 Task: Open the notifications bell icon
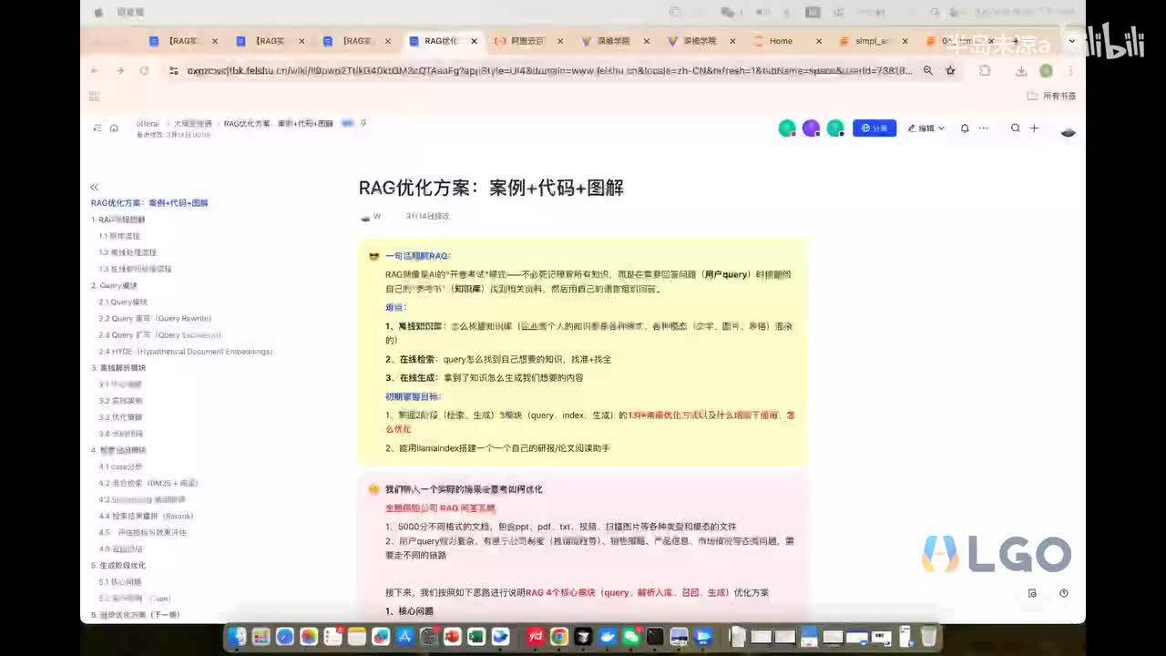tap(965, 128)
